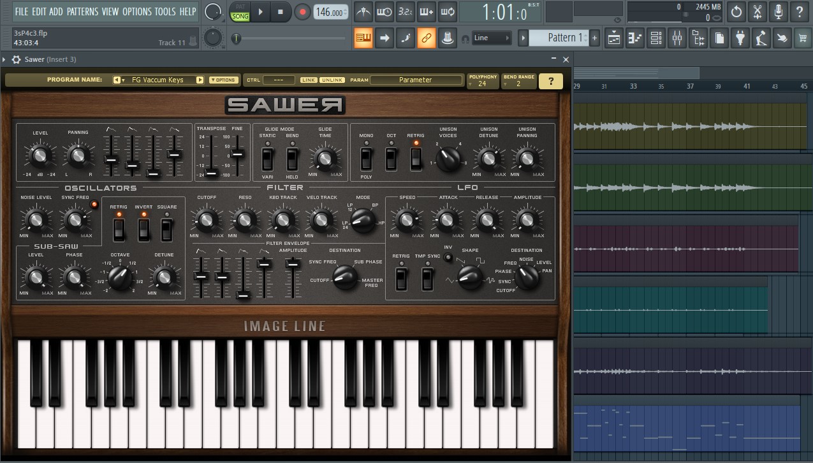Expand the Sawer window menu arrow
The width and height of the screenshot is (813, 463).
pyautogui.click(x=4, y=59)
